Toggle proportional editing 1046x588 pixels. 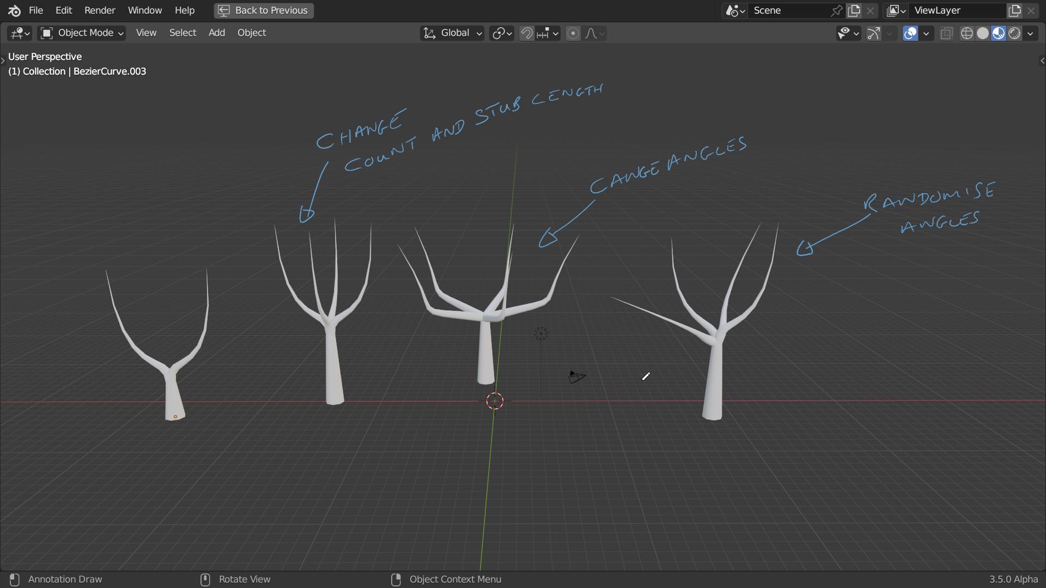[573, 33]
